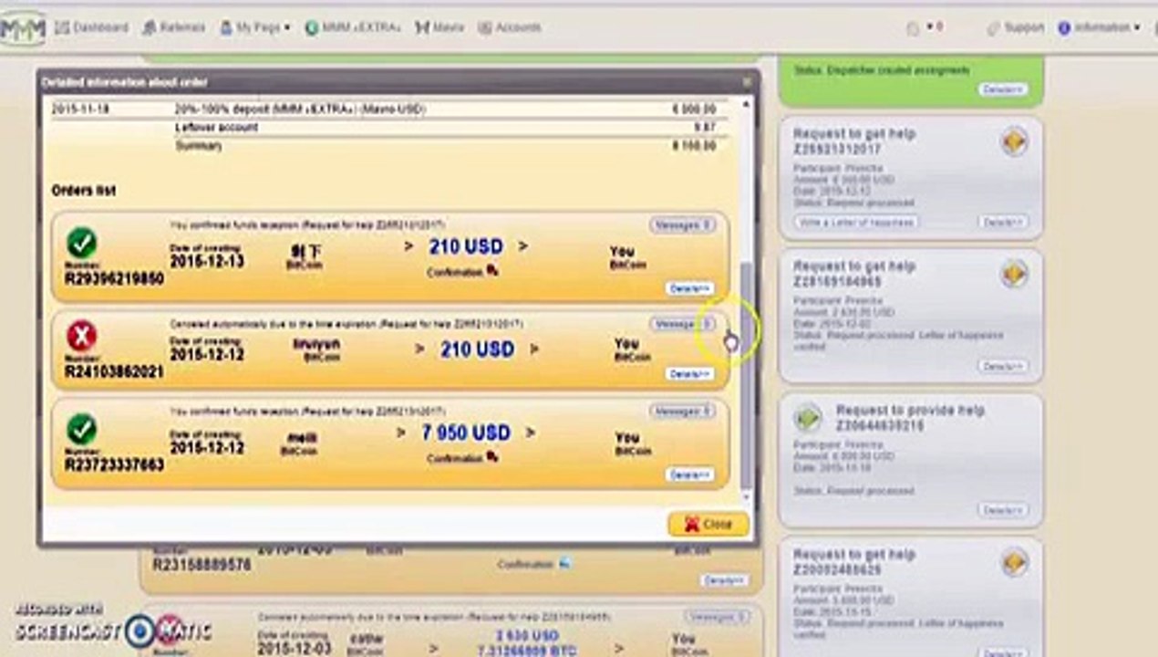1158x657 pixels.
Task: Click the Support link in the top bar
Action: pos(1015,28)
